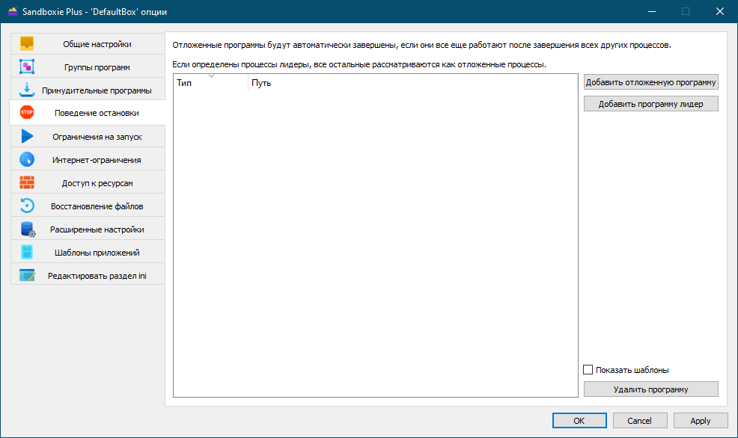The image size is (738, 438).
Task: Click the red STOP sign icon
Action: tap(27, 112)
